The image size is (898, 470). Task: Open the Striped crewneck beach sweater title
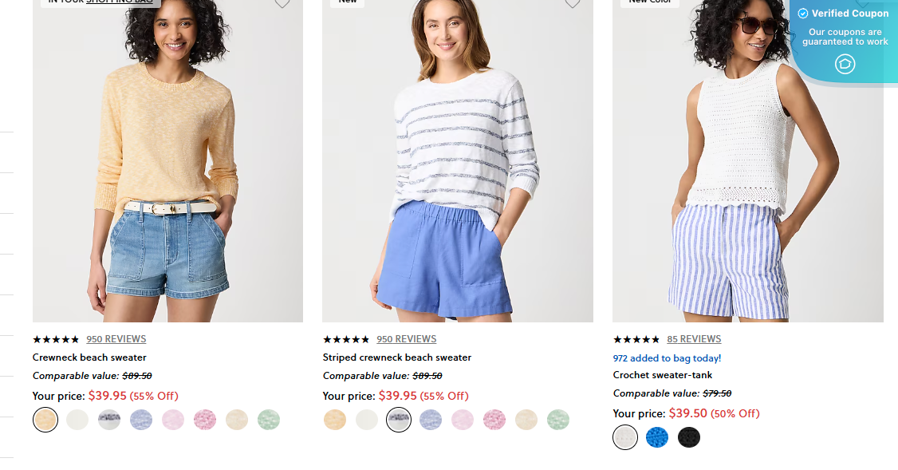click(x=396, y=357)
